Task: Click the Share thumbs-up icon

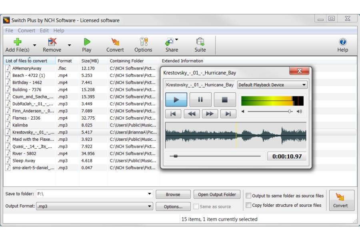Action: coord(170,42)
